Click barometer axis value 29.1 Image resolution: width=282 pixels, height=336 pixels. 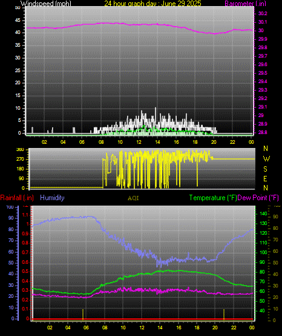pos(263,107)
